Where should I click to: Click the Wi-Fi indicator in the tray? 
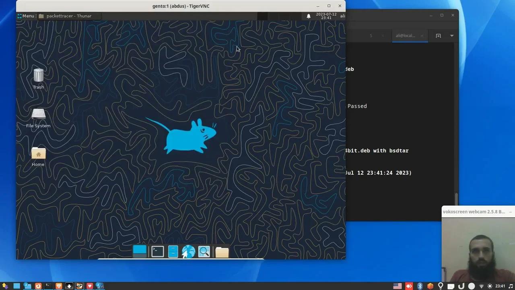click(x=482, y=286)
